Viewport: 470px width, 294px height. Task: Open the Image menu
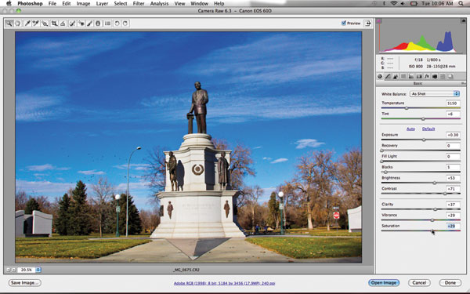click(83, 4)
